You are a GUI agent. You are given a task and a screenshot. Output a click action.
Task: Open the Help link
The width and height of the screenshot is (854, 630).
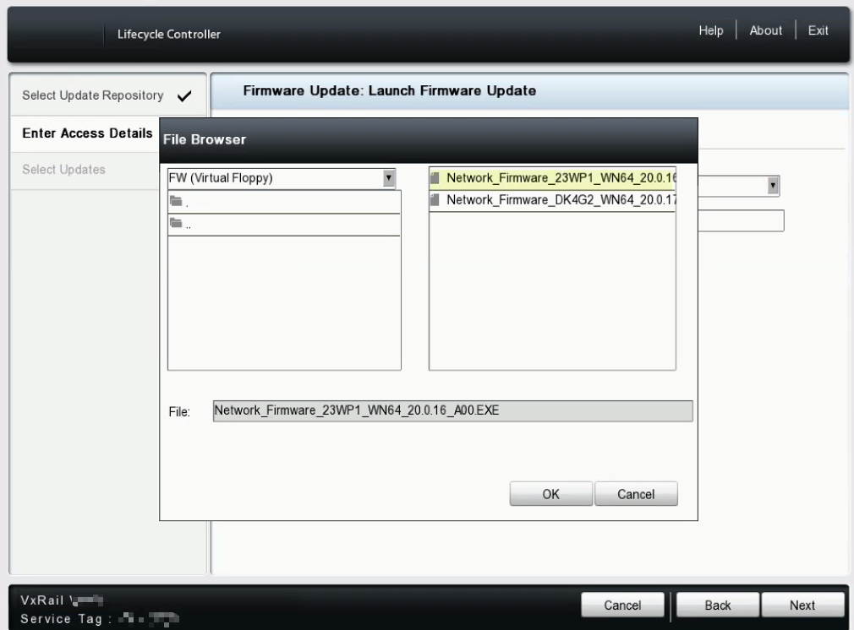coord(711,30)
